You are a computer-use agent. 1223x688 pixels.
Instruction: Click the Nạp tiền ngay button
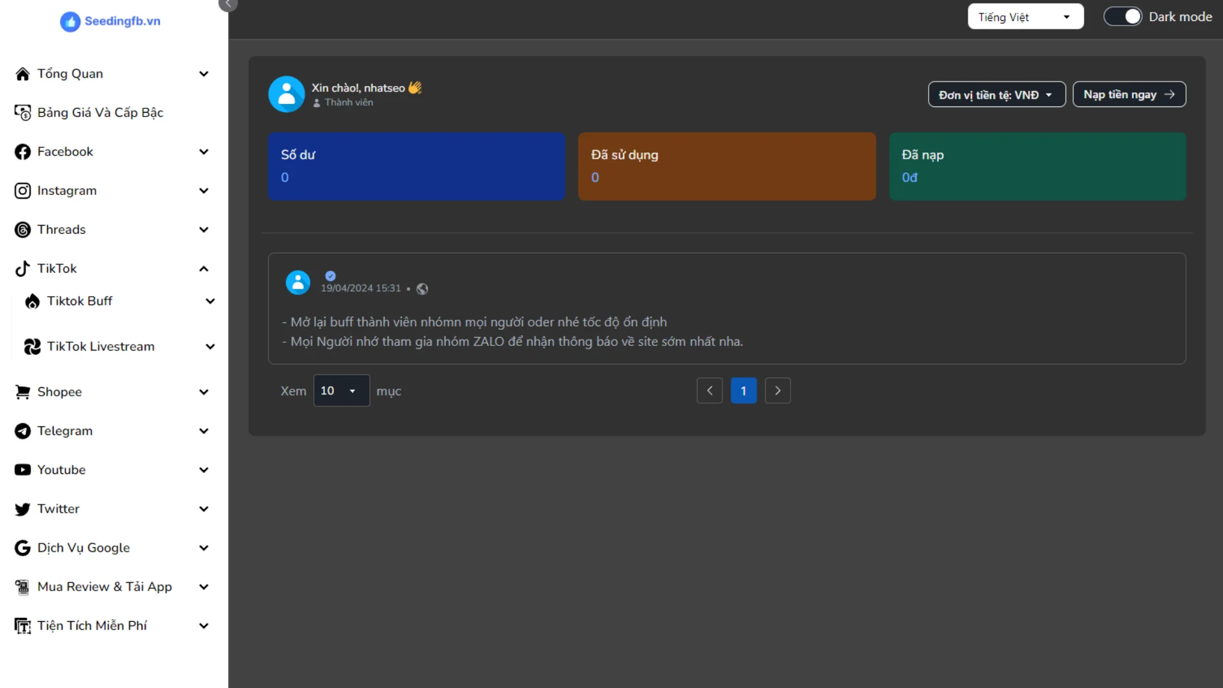click(x=1129, y=94)
